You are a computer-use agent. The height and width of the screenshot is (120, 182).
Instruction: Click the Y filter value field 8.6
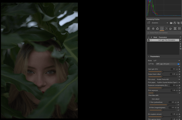171,102
